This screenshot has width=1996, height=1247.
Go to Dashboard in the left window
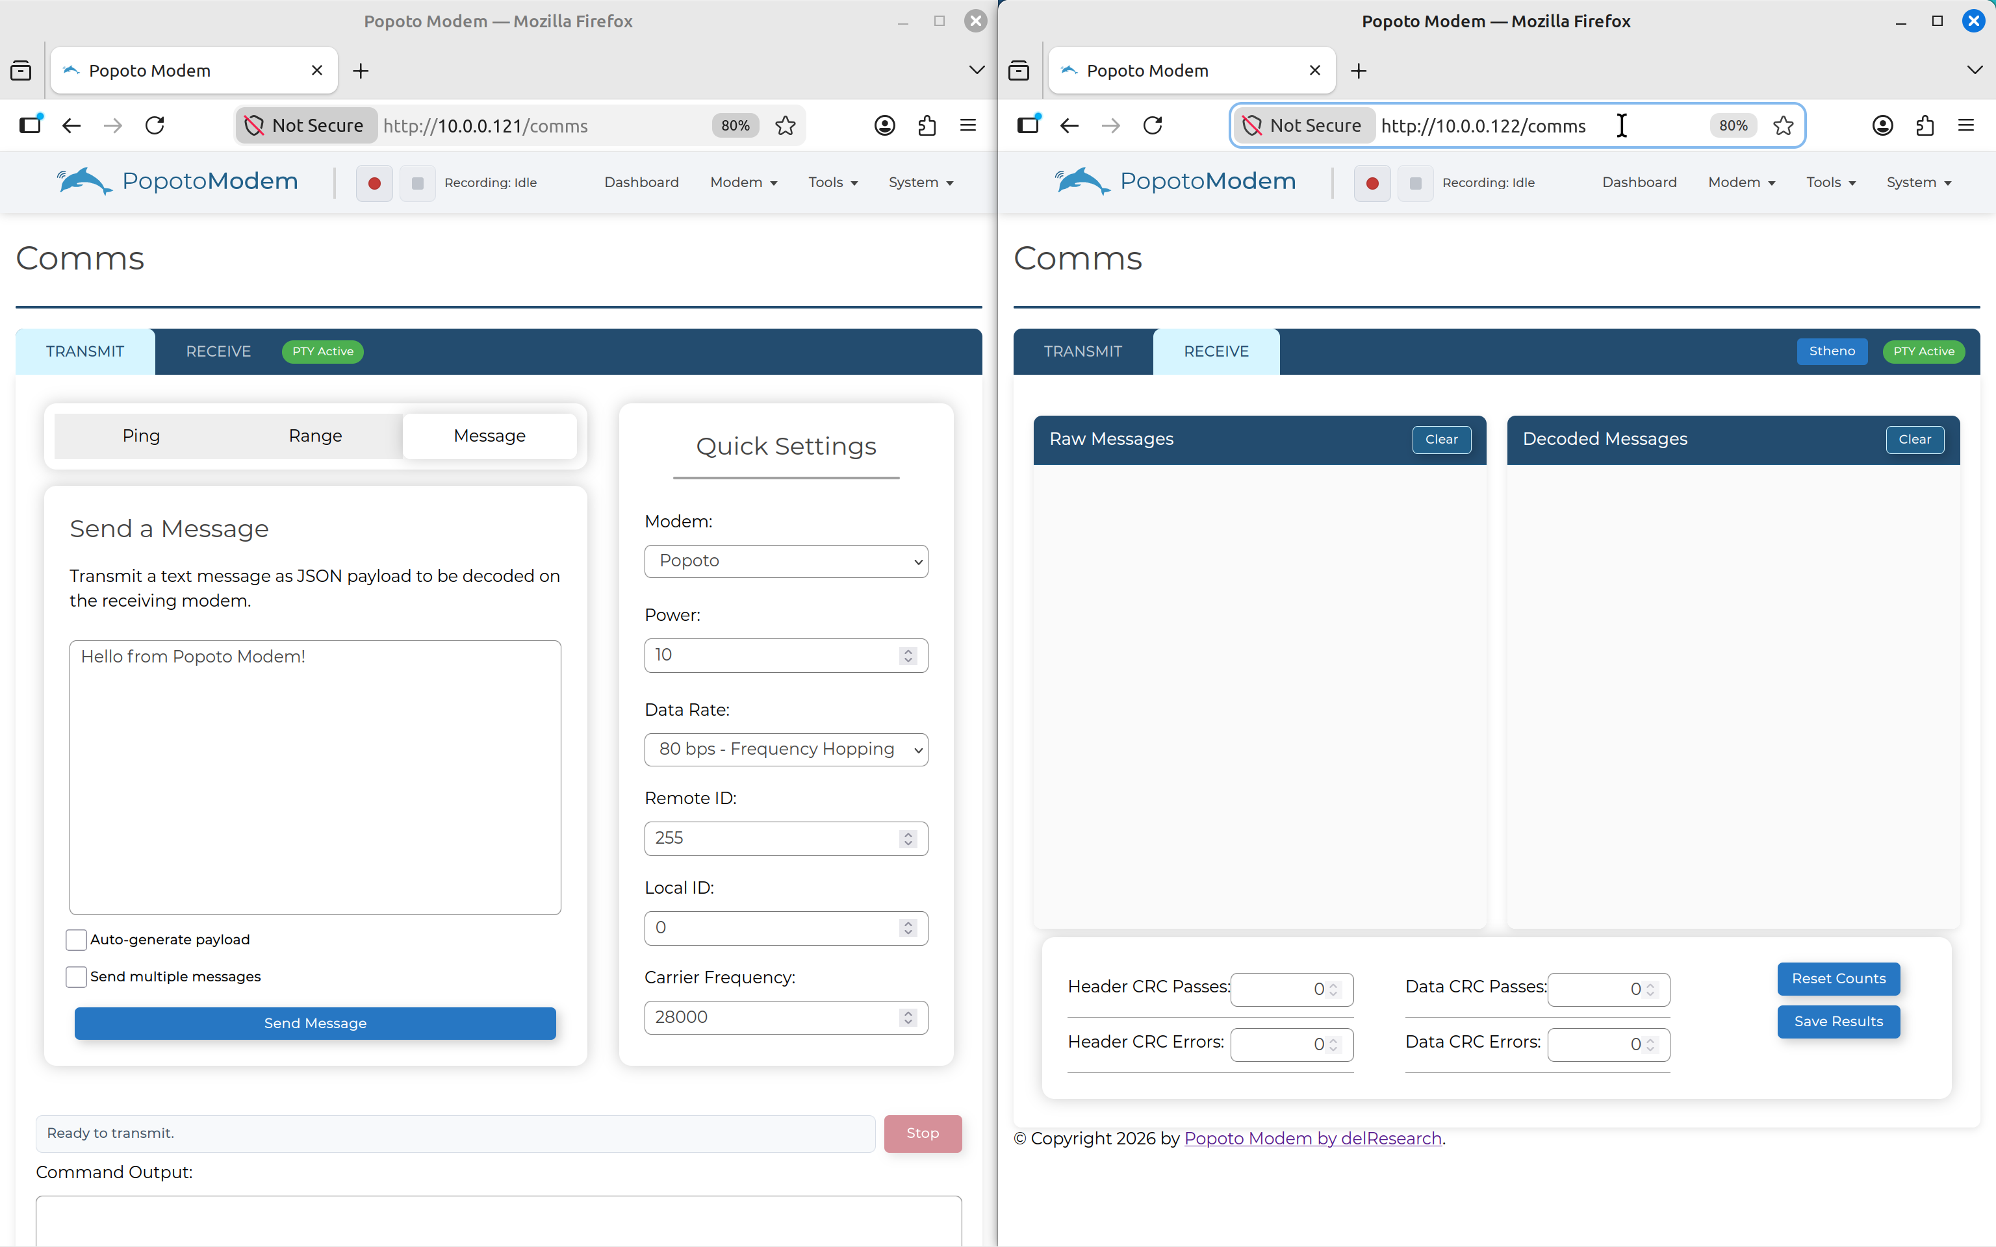coord(642,183)
